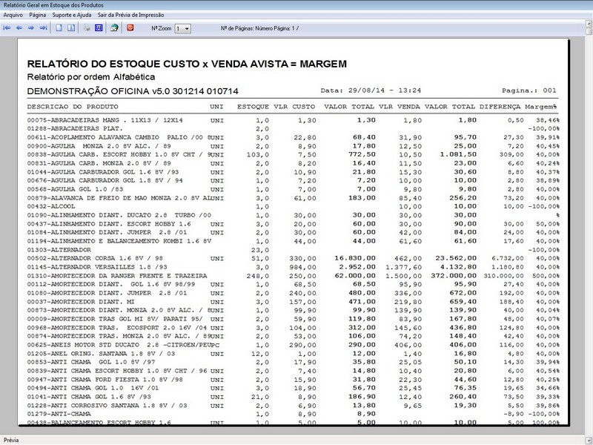Export report with the blue W icon
The width and height of the screenshot is (593, 445).
(x=99, y=27)
